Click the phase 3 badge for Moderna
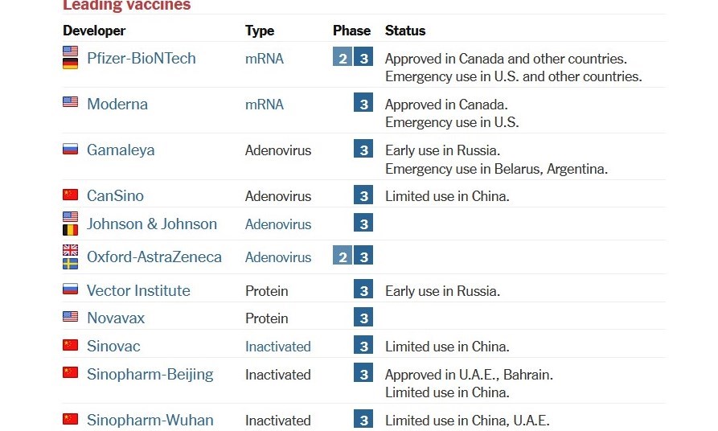The height and width of the screenshot is (431, 718). (363, 104)
